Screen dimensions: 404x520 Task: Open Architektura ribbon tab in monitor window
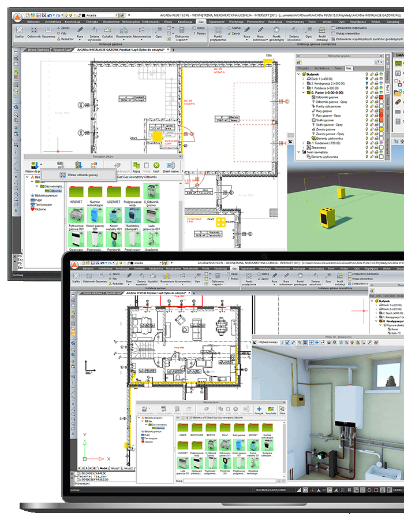[x=53, y=21]
